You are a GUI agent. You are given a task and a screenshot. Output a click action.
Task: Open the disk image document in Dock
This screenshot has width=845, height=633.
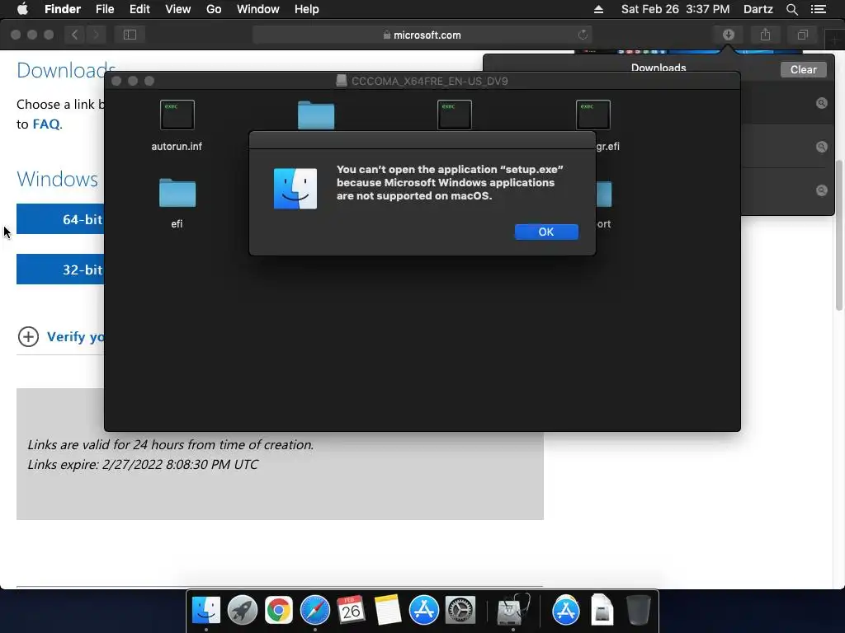click(x=602, y=611)
